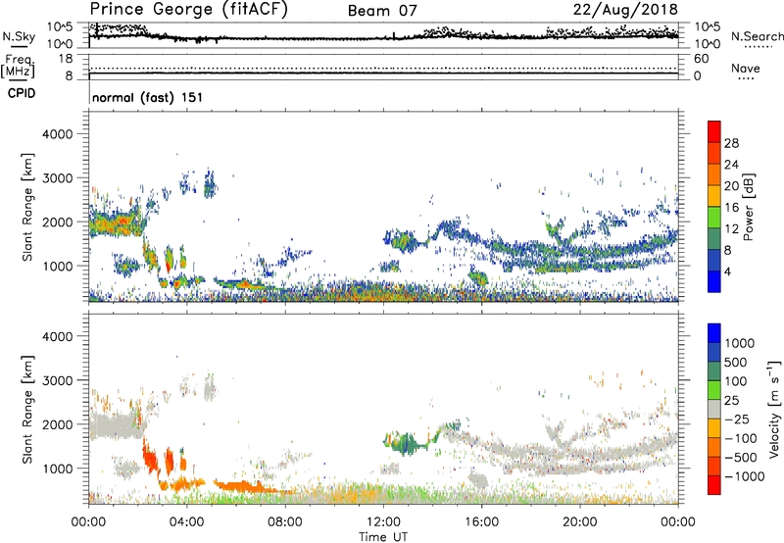Click the 'Nave' legend label
The image size is (784, 543).
tap(746, 69)
